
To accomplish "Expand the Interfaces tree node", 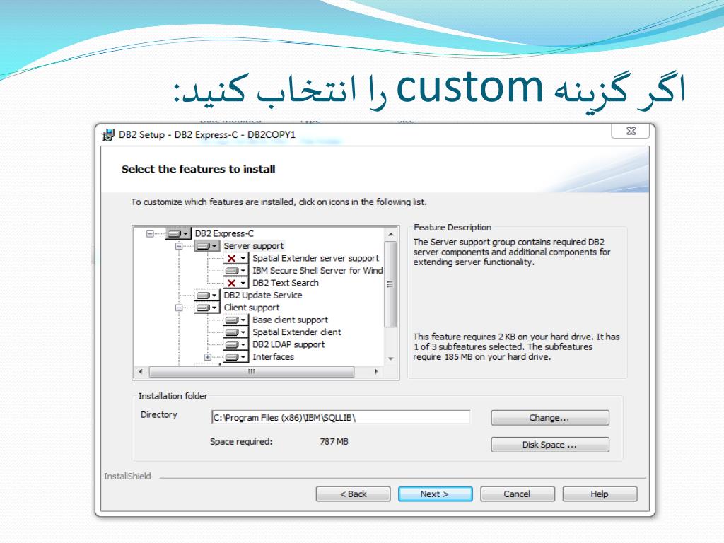I will [208, 357].
